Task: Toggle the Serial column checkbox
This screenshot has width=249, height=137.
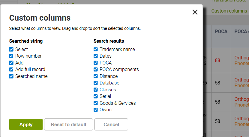Action: pyautogui.click(x=96, y=96)
